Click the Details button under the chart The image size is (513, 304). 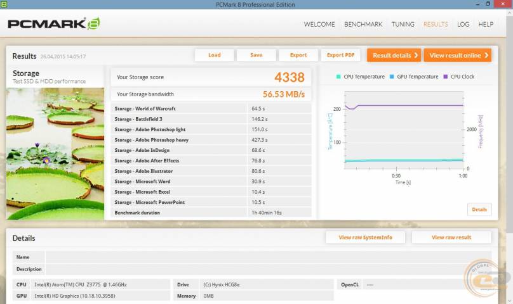479,209
